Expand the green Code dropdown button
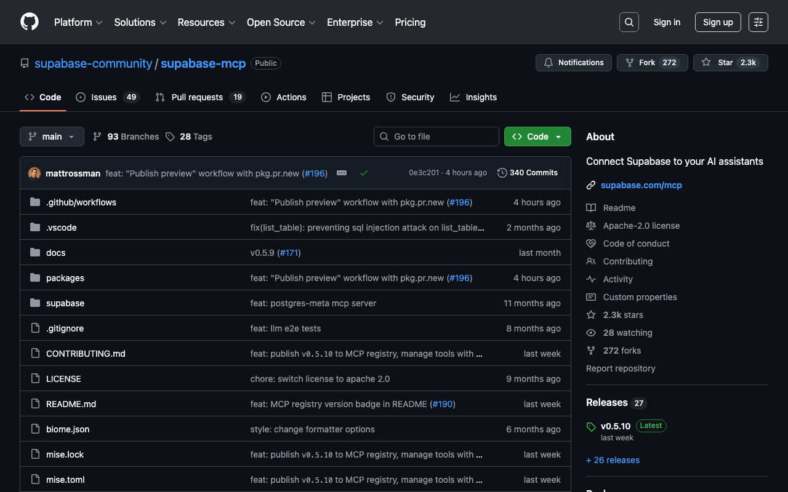Image resolution: width=788 pixels, height=492 pixels. coord(537,137)
